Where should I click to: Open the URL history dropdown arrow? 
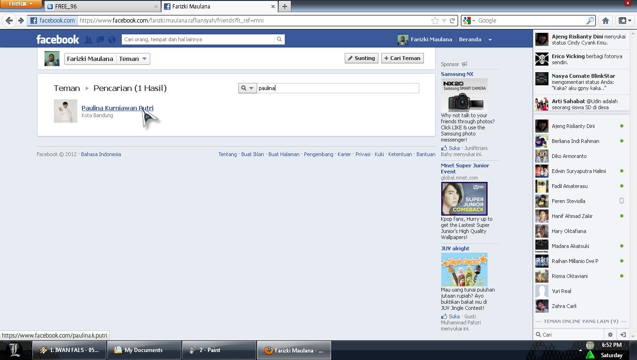click(x=444, y=21)
